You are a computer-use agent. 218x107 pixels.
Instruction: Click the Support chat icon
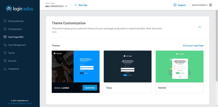click(175, 5)
